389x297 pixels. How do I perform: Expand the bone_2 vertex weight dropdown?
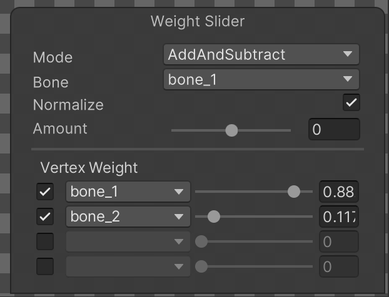[127, 217]
